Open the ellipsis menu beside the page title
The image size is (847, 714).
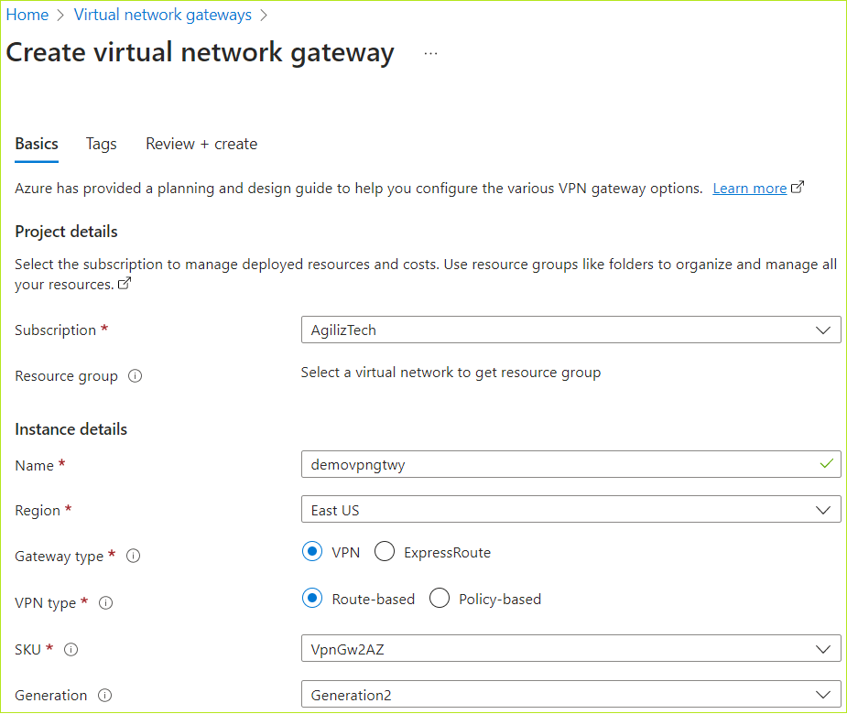click(430, 52)
